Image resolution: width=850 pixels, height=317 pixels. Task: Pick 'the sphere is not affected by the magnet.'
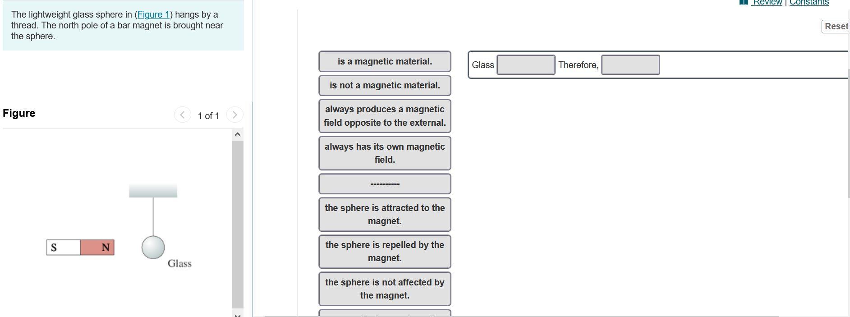(384, 289)
